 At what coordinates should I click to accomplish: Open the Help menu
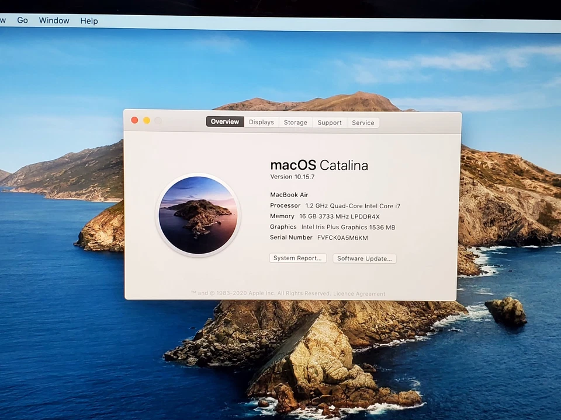point(89,21)
